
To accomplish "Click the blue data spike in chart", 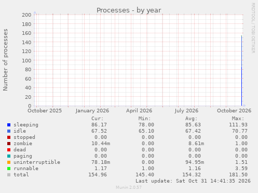I will 241,71.
